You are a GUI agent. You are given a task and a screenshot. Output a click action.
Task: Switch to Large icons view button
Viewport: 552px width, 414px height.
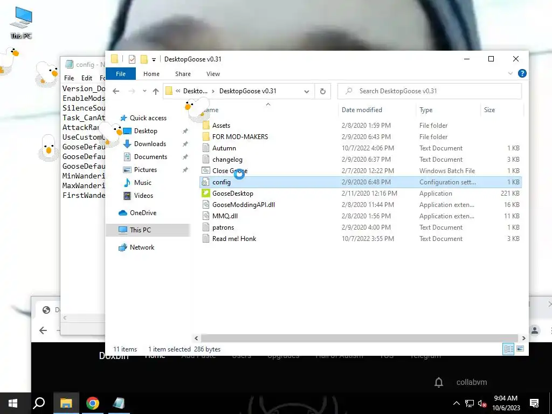520,349
